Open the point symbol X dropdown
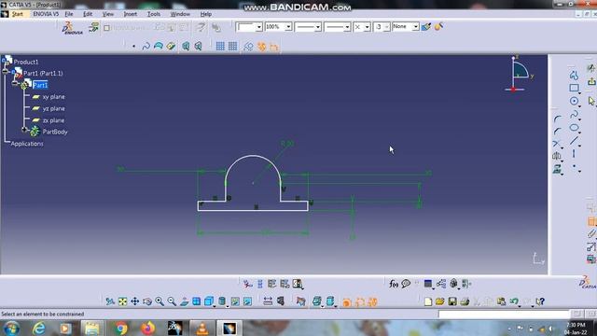The height and width of the screenshot is (336, 597). click(x=367, y=27)
